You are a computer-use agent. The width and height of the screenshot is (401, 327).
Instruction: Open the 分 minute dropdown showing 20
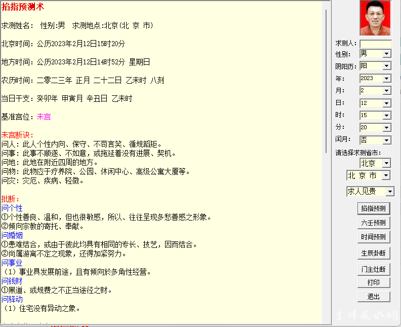(386, 128)
